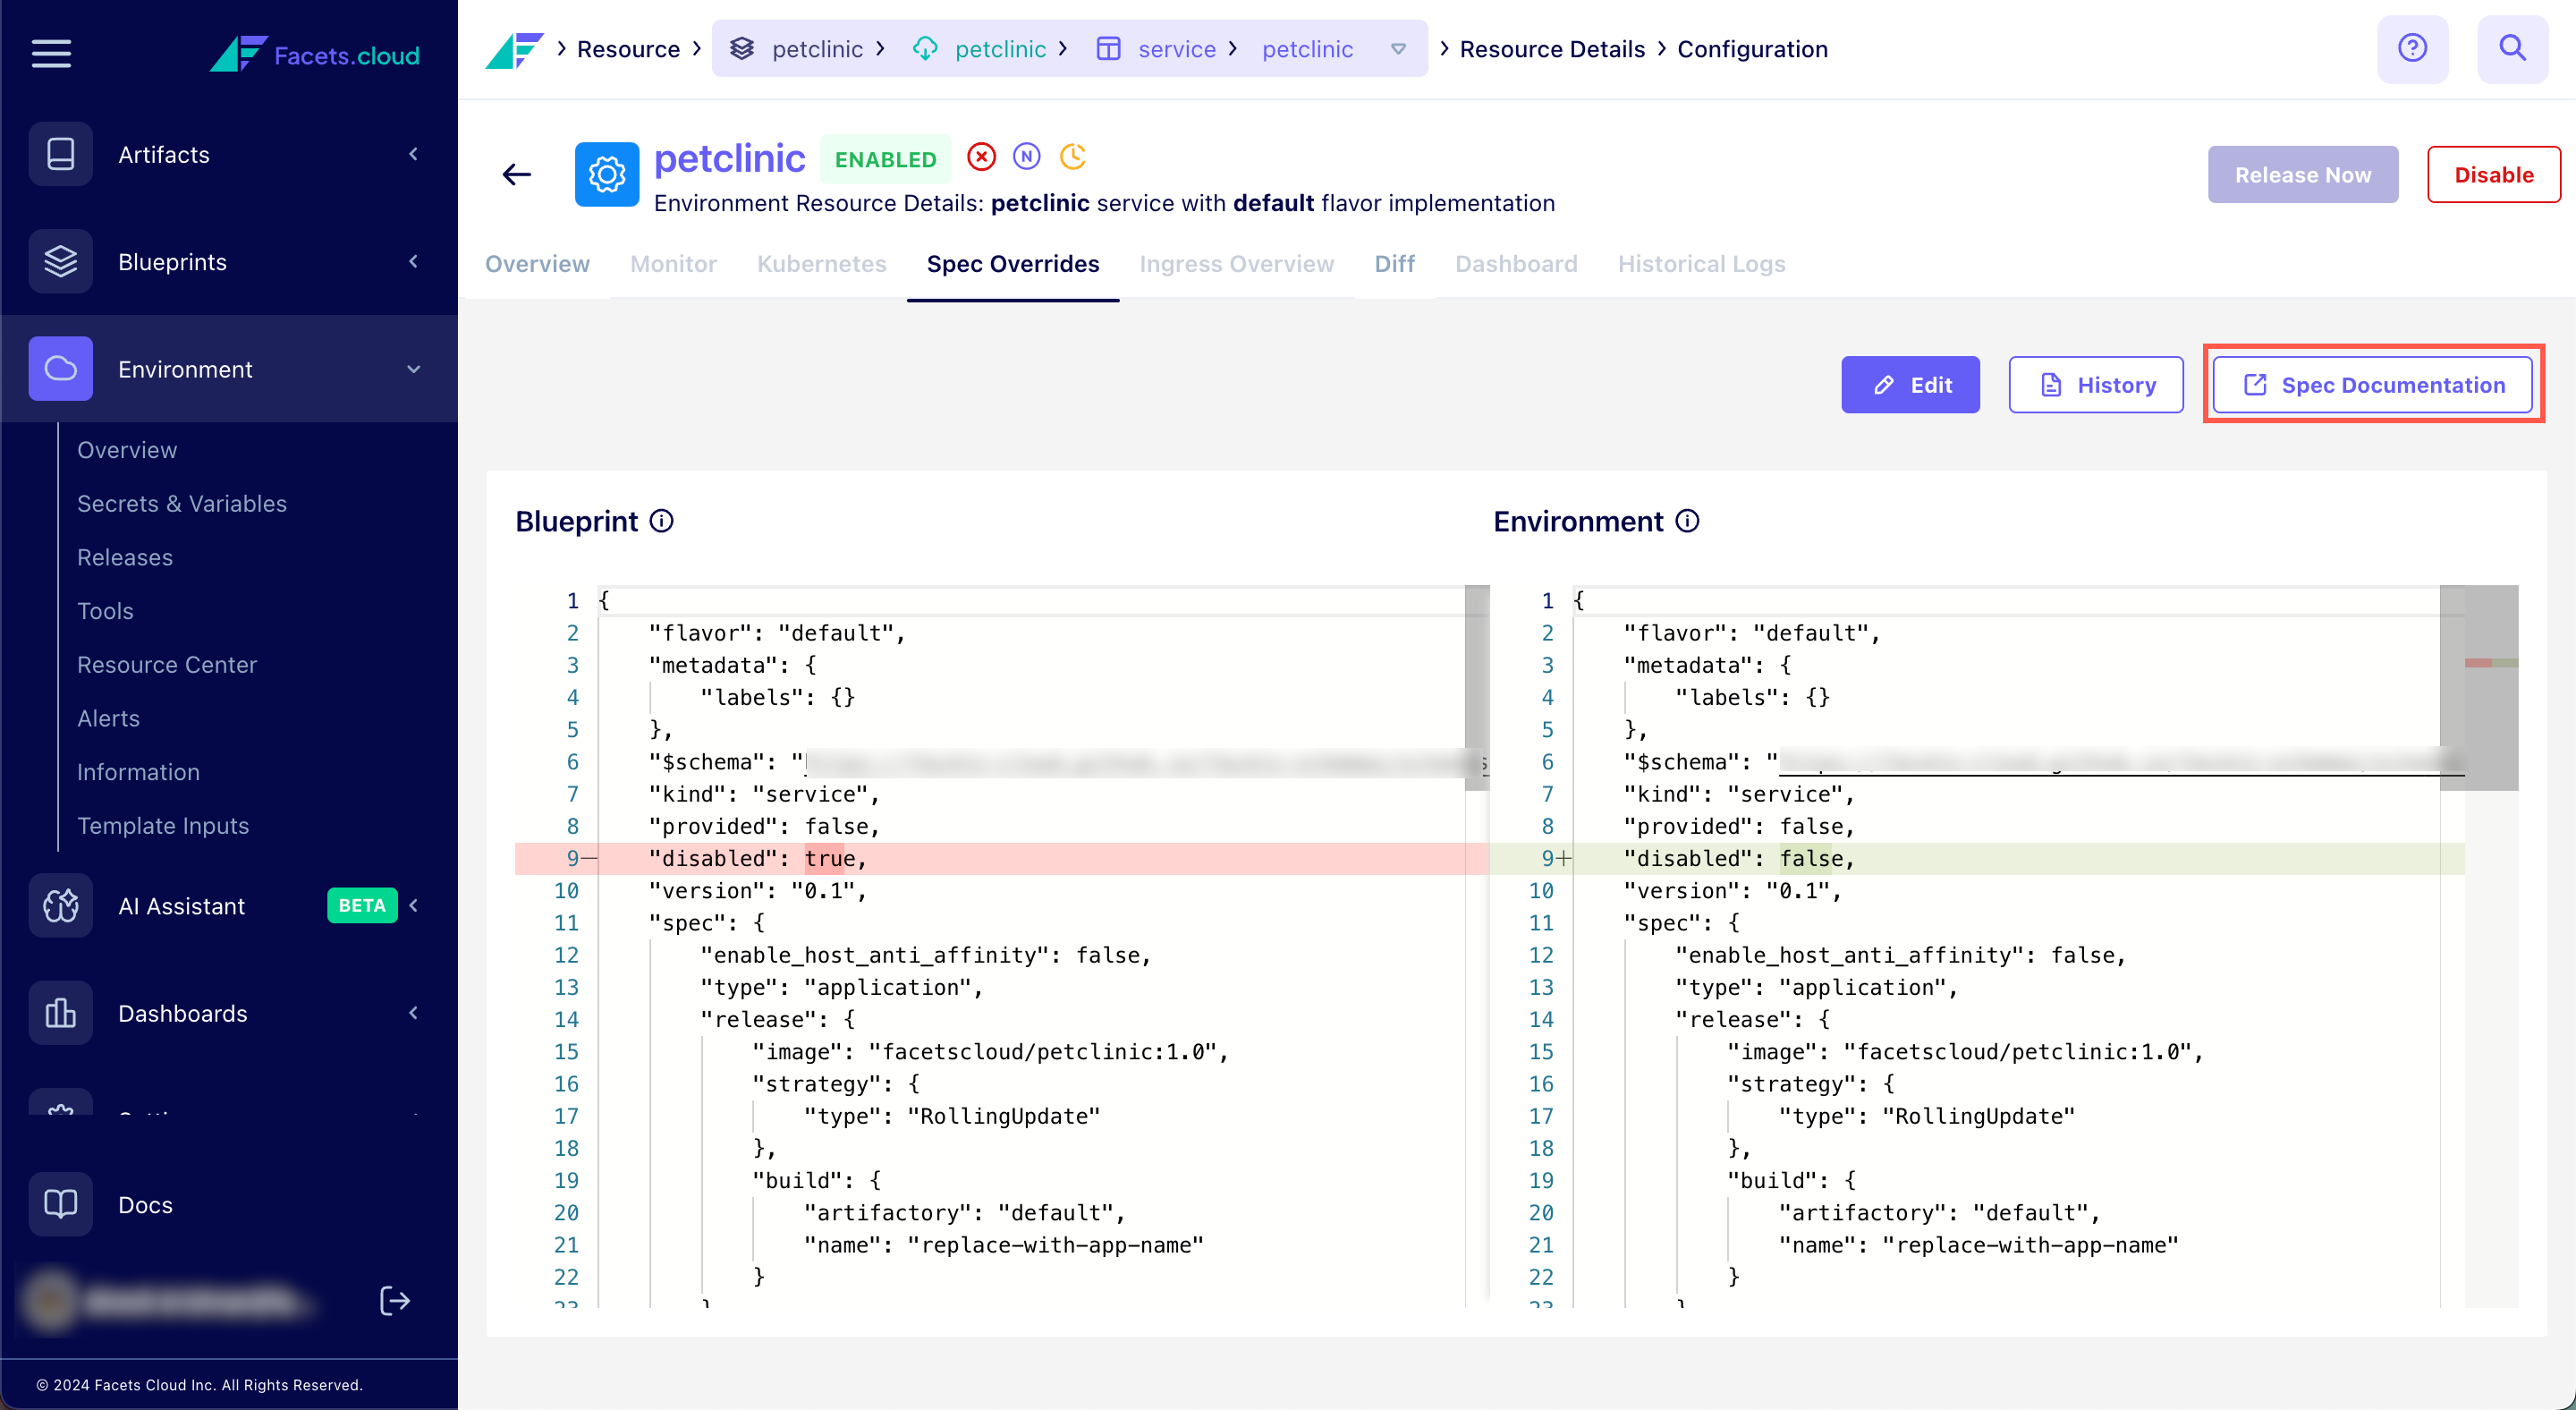Open Template Inputs in sidebar
Viewport: 2576px width, 1410px height.
pyautogui.click(x=163, y=826)
